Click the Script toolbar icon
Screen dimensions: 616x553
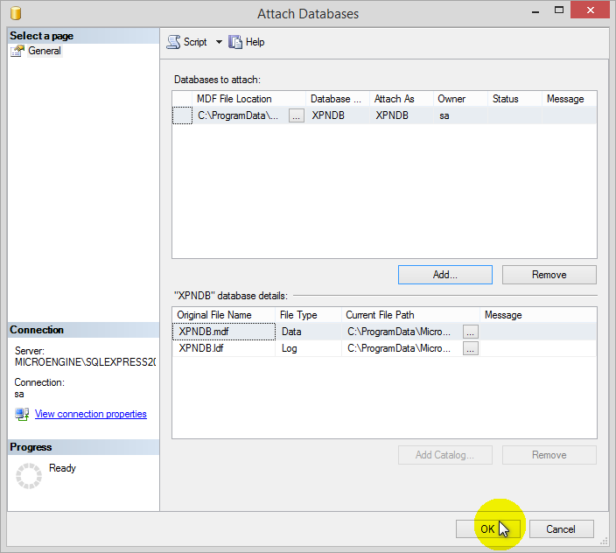[x=173, y=42]
